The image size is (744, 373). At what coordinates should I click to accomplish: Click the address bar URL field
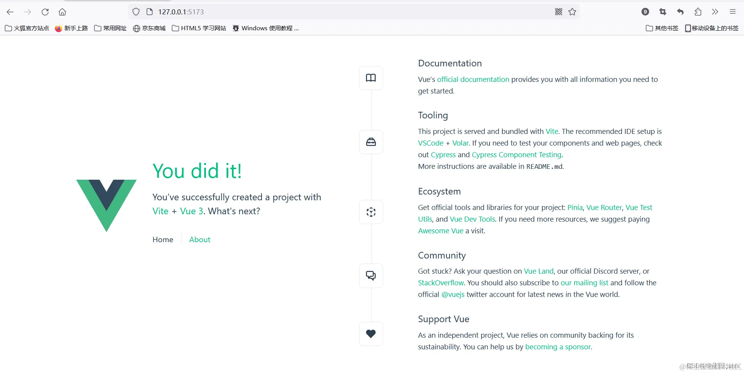point(354,12)
